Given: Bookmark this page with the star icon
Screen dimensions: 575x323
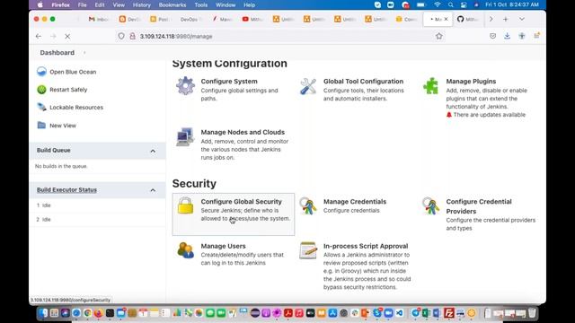Looking at the screenshot, I should 439,36.
